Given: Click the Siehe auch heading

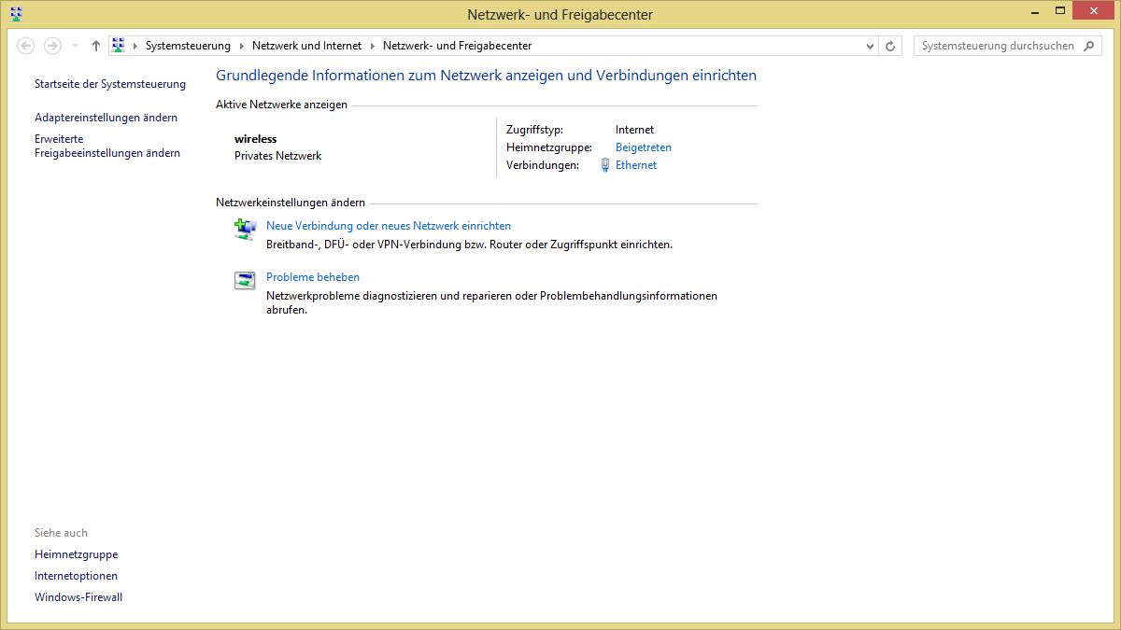Looking at the screenshot, I should pos(61,533).
